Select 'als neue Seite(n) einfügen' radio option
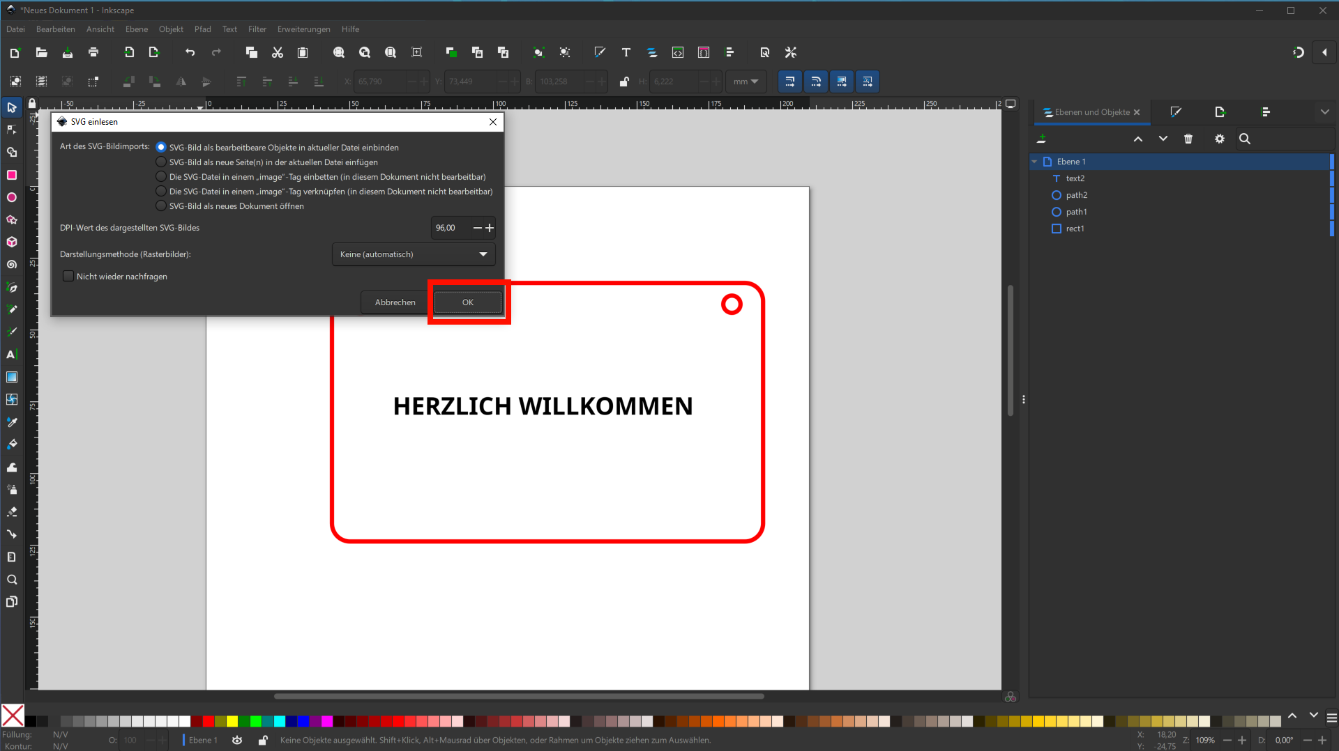Screen dimensions: 1339x751 161,162
